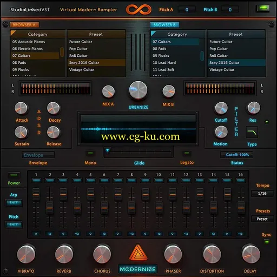Click the DELAY knob
The image size is (277, 277).
tap(251, 254)
